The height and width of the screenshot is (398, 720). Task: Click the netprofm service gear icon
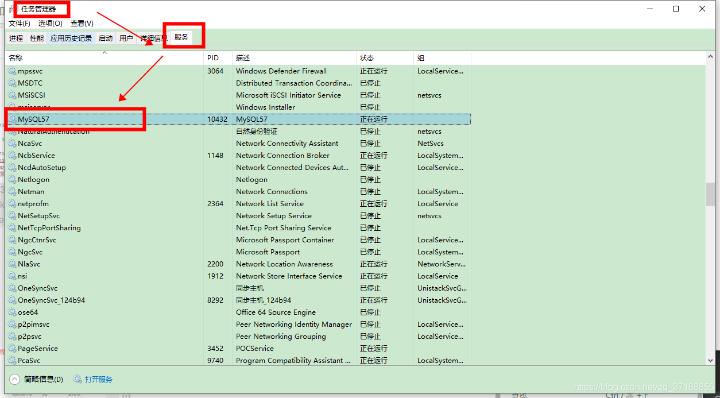click(13, 204)
